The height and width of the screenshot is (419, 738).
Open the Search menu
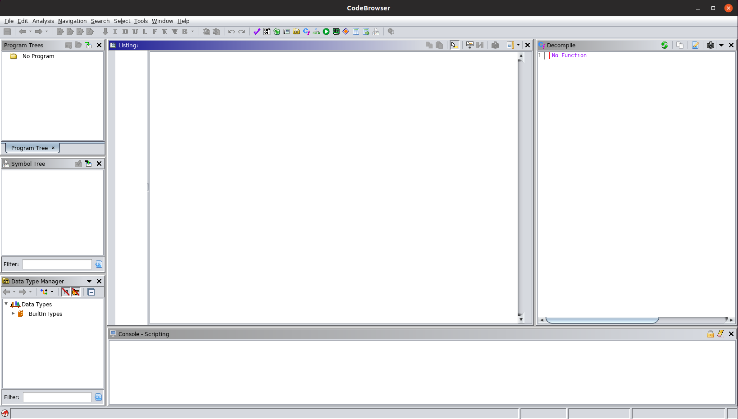tap(100, 21)
